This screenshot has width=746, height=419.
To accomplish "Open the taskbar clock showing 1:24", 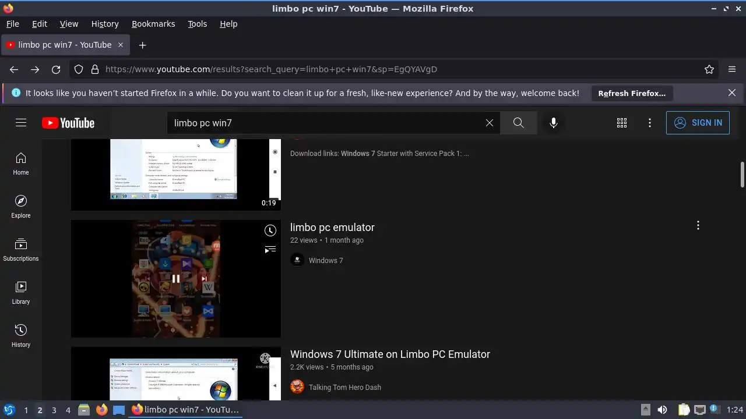I will click(735, 410).
